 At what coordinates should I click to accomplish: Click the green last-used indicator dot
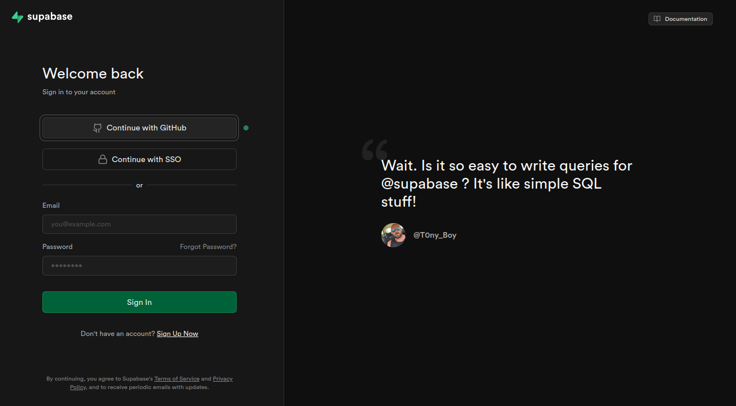246,128
